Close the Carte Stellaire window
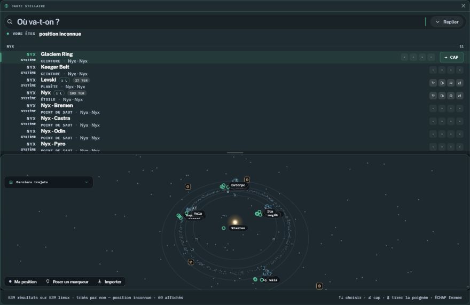470x305 pixels. 464,6
